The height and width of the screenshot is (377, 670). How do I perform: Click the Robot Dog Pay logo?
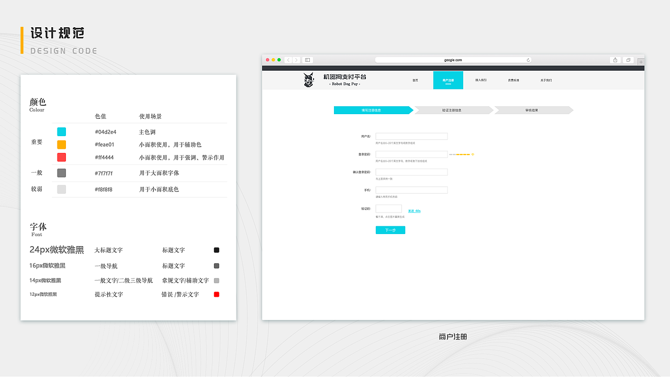(x=309, y=80)
